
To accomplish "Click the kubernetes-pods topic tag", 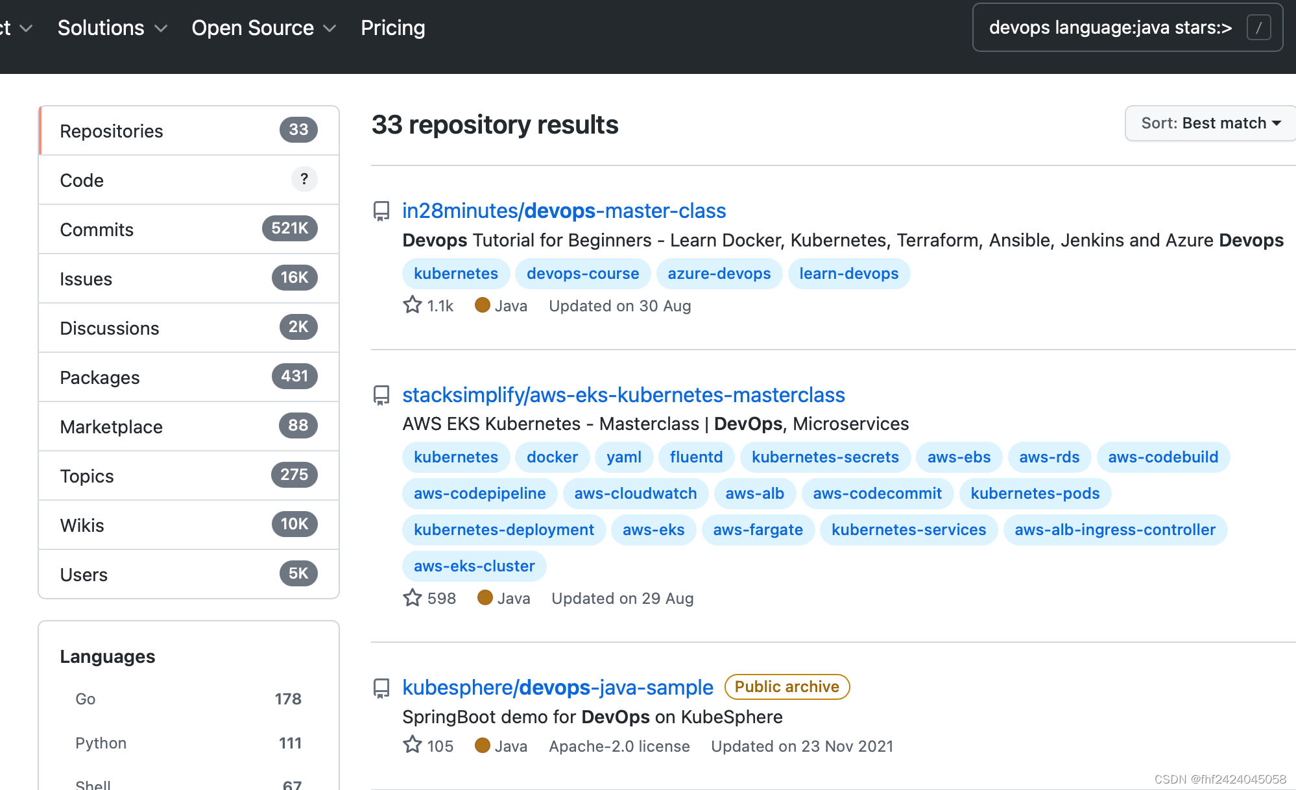I will [1035, 494].
